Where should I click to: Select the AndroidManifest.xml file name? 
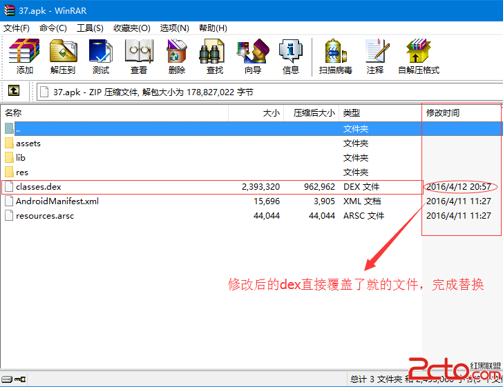[57, 201]
